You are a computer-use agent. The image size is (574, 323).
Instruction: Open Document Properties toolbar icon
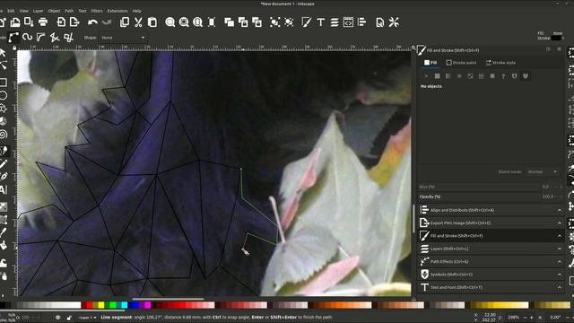pyautogui.click(x=380, y=22)
